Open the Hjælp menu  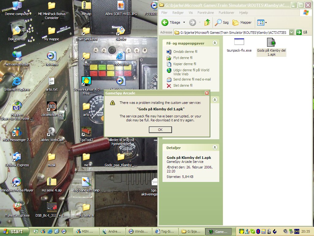[243, 12]
